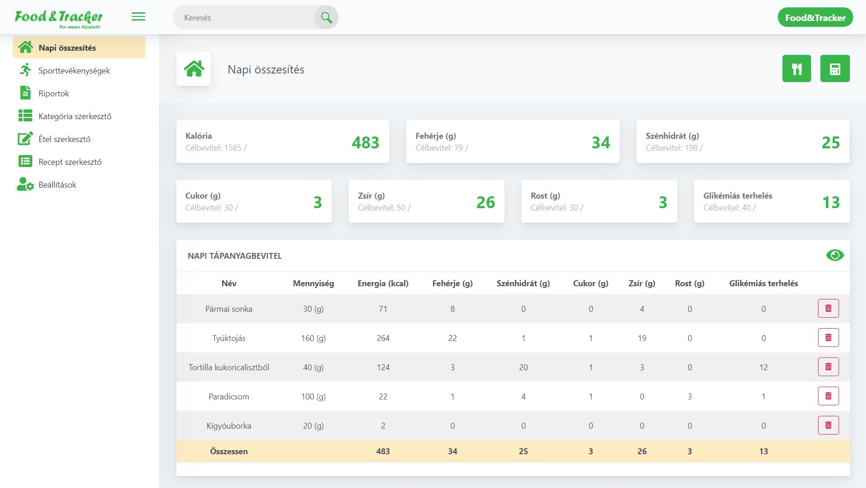This screenshot has width=866, height=488.
Task: Delete the Tyúktojás row
Action: 828,338
